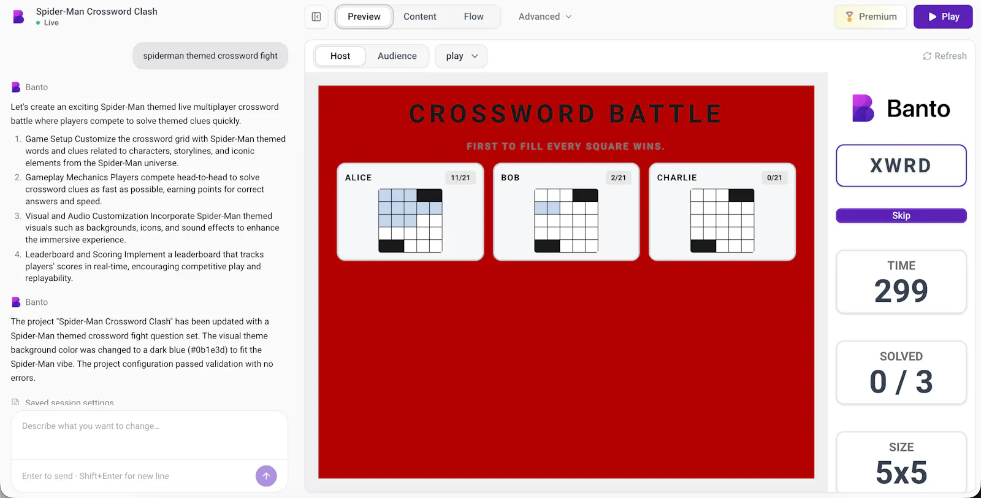Click the trophy icon on Premium button

pyautogui.click(x=849, y=17)
